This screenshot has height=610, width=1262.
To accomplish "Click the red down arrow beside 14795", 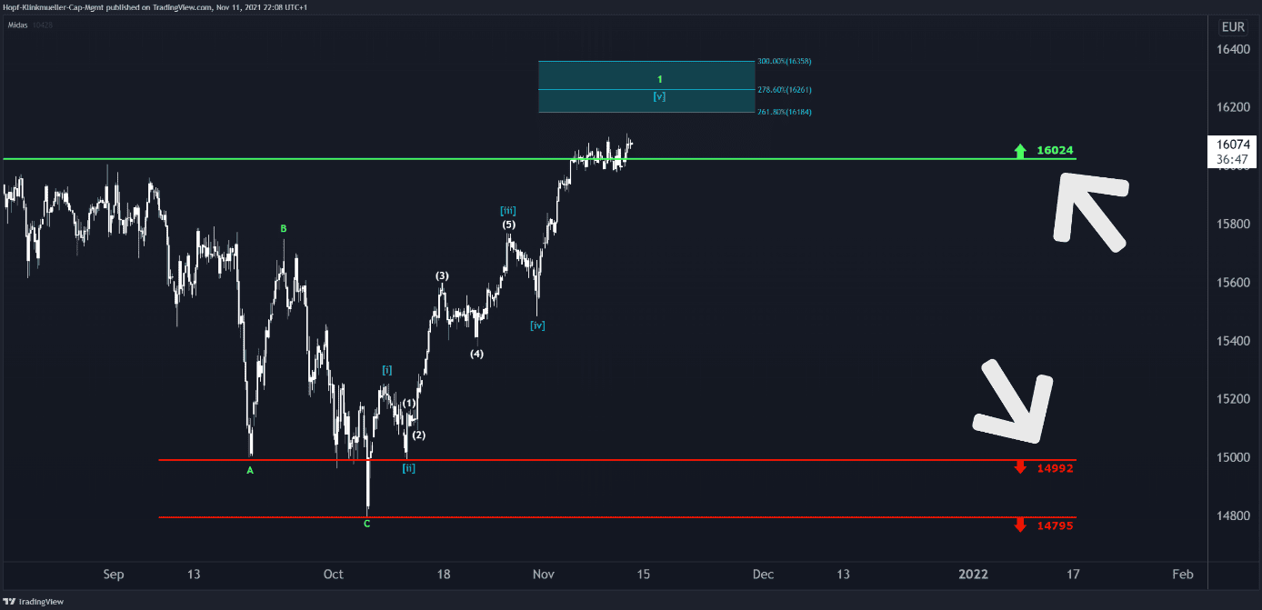I will [x=1020, y=525].
